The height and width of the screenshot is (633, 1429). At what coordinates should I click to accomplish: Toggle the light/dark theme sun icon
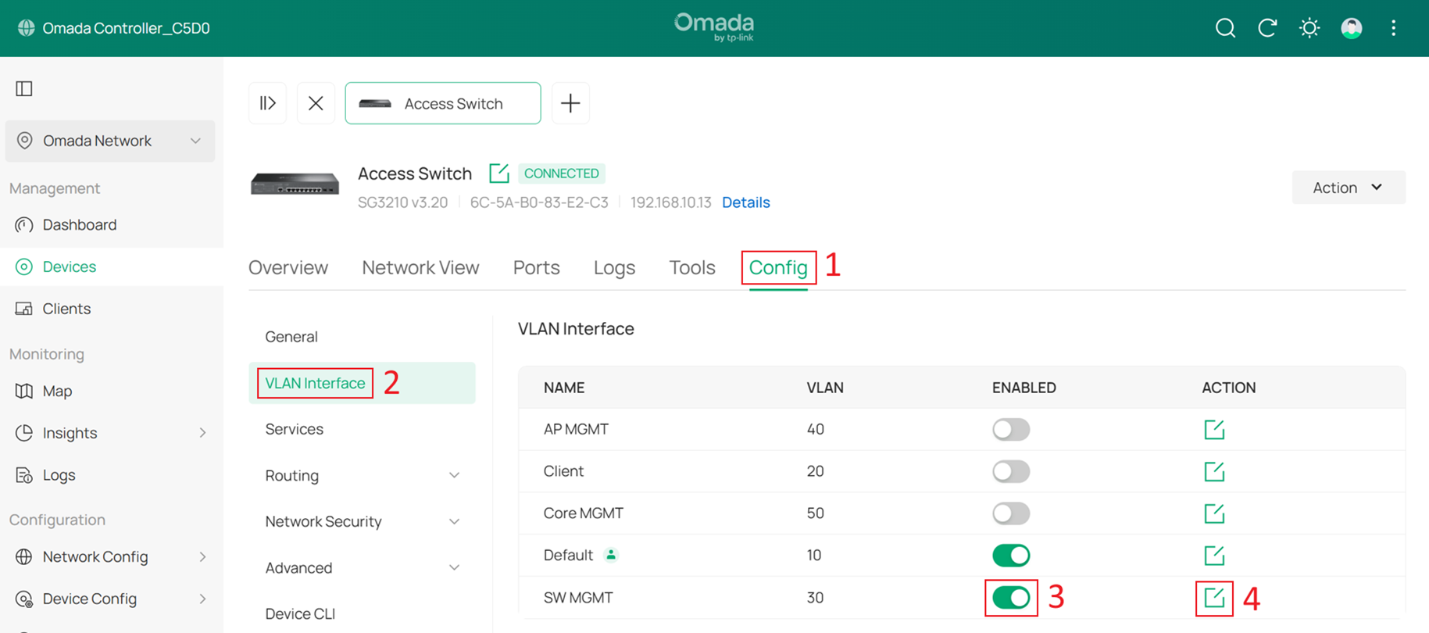tap(1309, 28)
